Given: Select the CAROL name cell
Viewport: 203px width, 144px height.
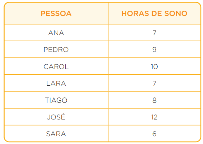Looking at the screenshot, I should click(56, 66).
